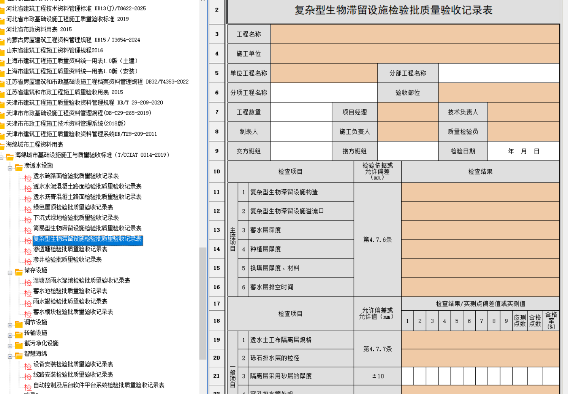The image size is (568, 394).
Task: Select 江苏省建筑和市政工程施工质量验收用表 2015
Action: pos(65,92)
